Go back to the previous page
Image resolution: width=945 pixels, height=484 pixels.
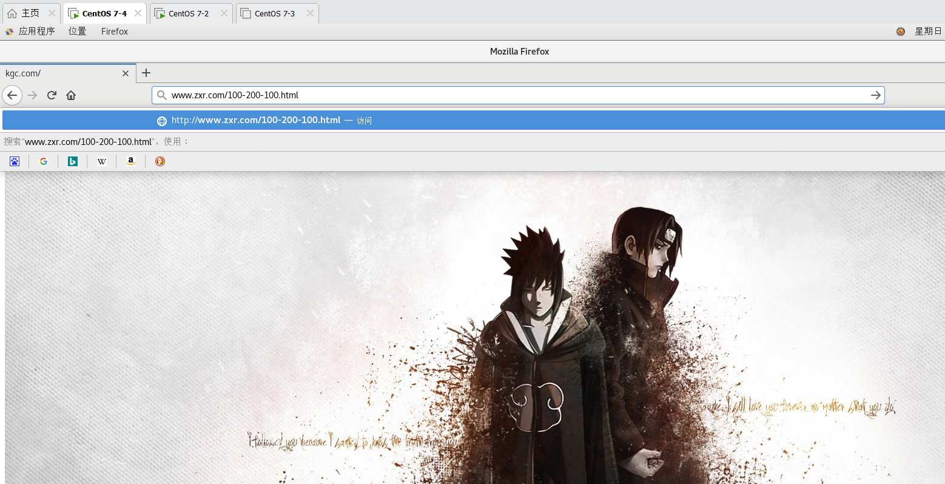[12, 95]
